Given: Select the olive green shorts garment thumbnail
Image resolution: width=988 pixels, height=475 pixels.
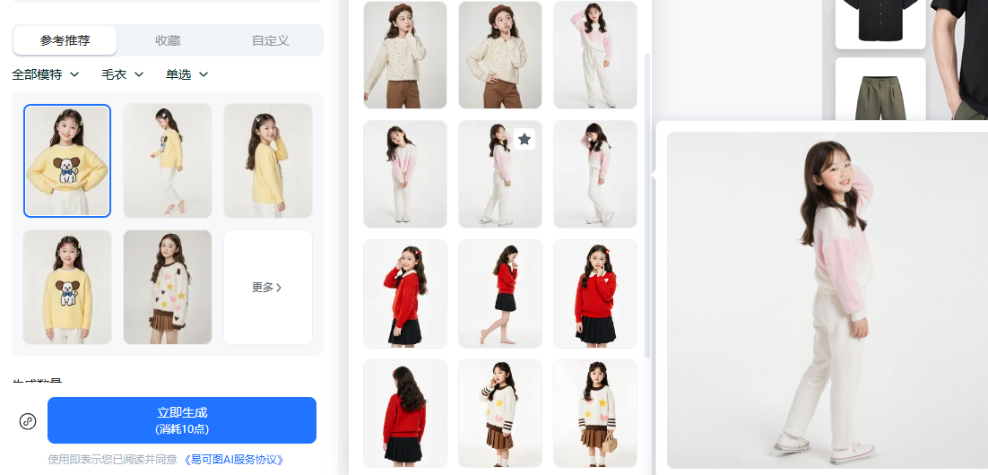Looking at the screenshot, I should click(x=880, y=90).
